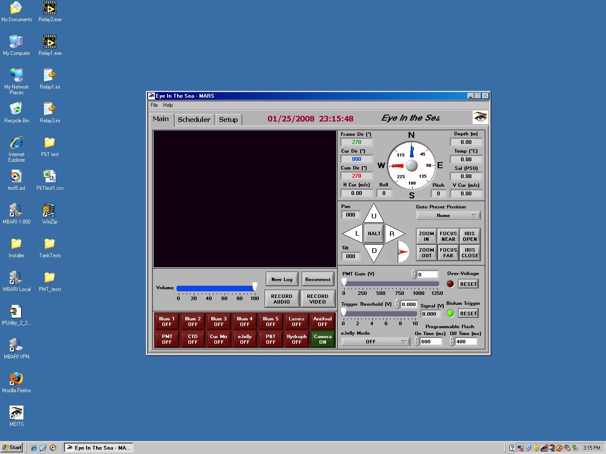Open the Relay3.exe desktop icon
This screenshot has height=454, width=606.
point(50,12)
